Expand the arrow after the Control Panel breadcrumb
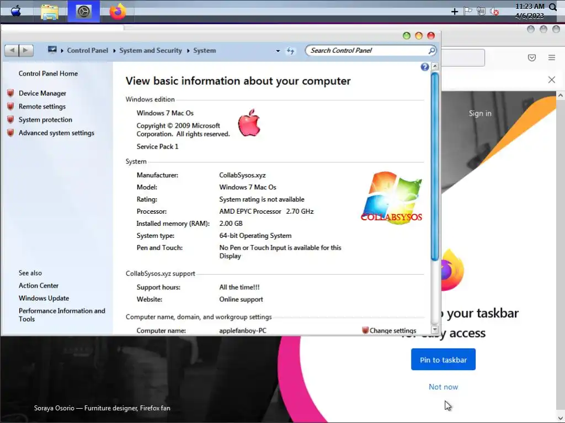 coord(114,51)
